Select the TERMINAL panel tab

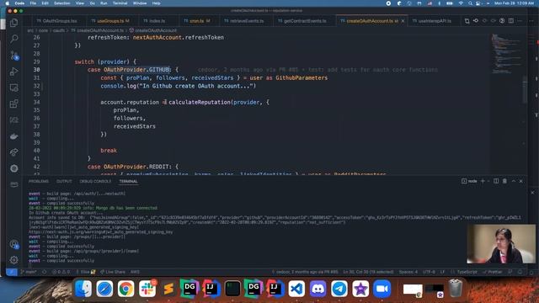[x=128, y=181]
